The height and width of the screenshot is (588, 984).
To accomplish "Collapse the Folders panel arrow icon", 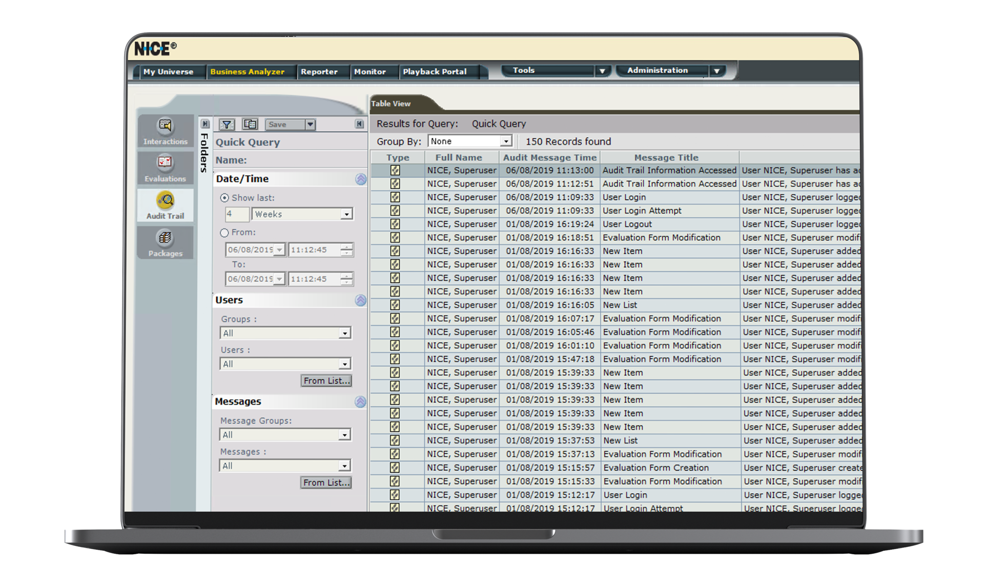I will [x=205, y=124].
